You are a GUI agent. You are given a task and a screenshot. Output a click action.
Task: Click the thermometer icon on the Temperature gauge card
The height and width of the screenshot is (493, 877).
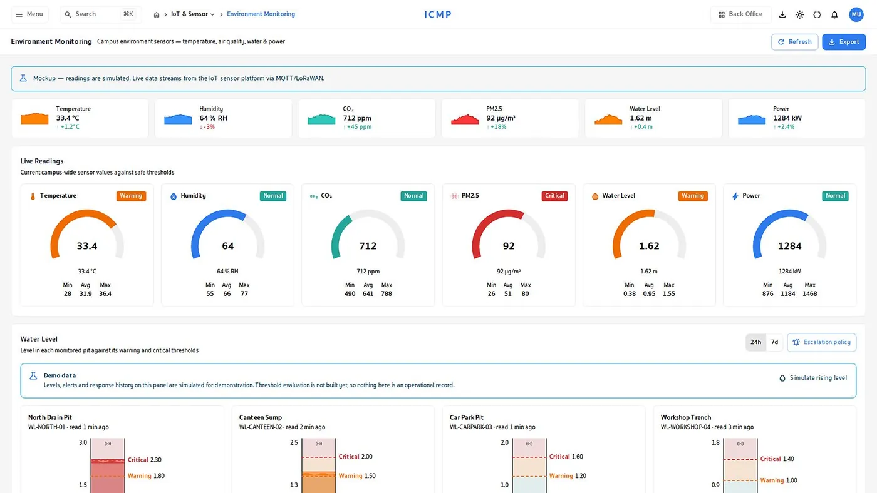33,196
